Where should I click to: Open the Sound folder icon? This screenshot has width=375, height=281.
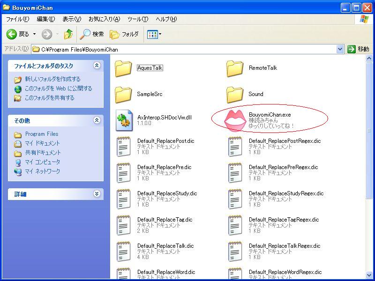click(x=235, y=95)
